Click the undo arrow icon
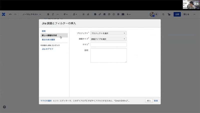Image resolution: width=200 pixels, height=113 pixels. coord(10,14)
